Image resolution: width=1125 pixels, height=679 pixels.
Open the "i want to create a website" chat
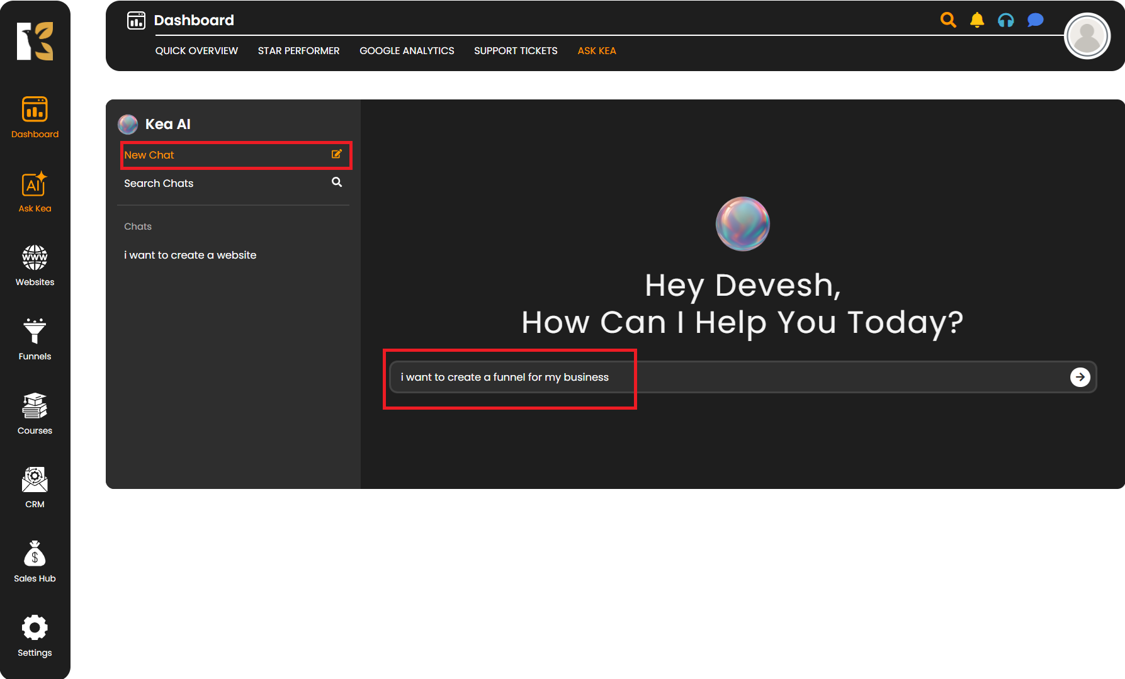click(190, 255)
